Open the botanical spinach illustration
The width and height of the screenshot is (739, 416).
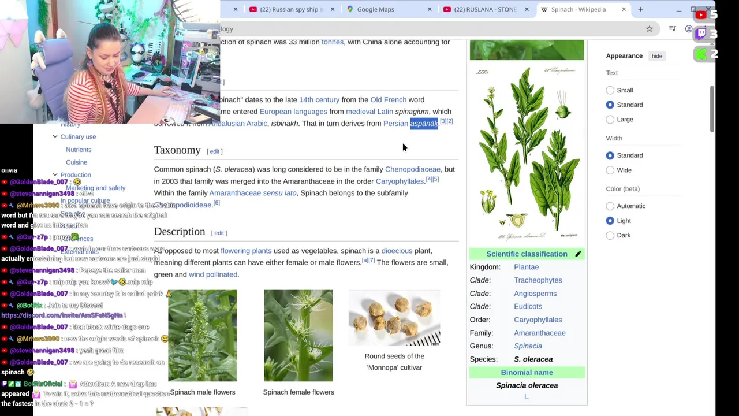(527, 153)
